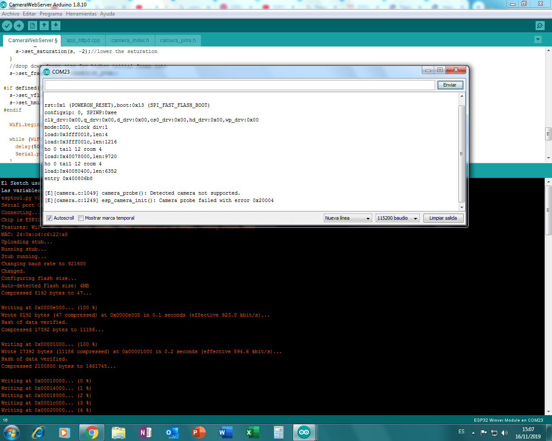The width and height of the screenshot is (552, 441).
Task: Open the tab options dropdown arrow
Action: pos(538,40)
